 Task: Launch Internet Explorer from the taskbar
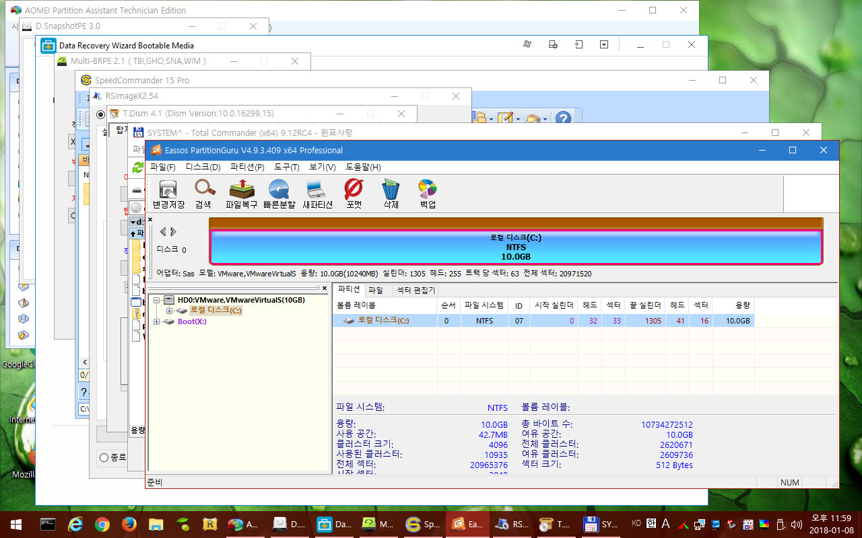click(75, 525)
